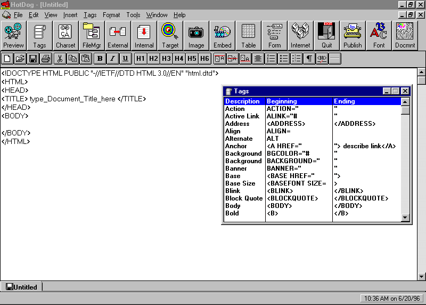The image size is (426, 305).
Task: Insert an Image via camera icon
Action: 196,36
